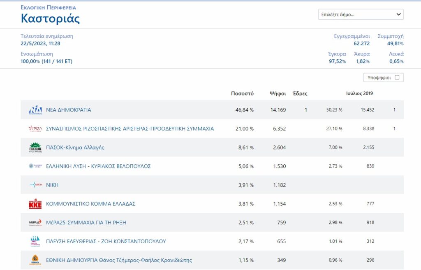The height and width of the screenshot is (270, 421).
Task: Click the Νέα Δημοκρατία party logo
Action: pos(35,110)
